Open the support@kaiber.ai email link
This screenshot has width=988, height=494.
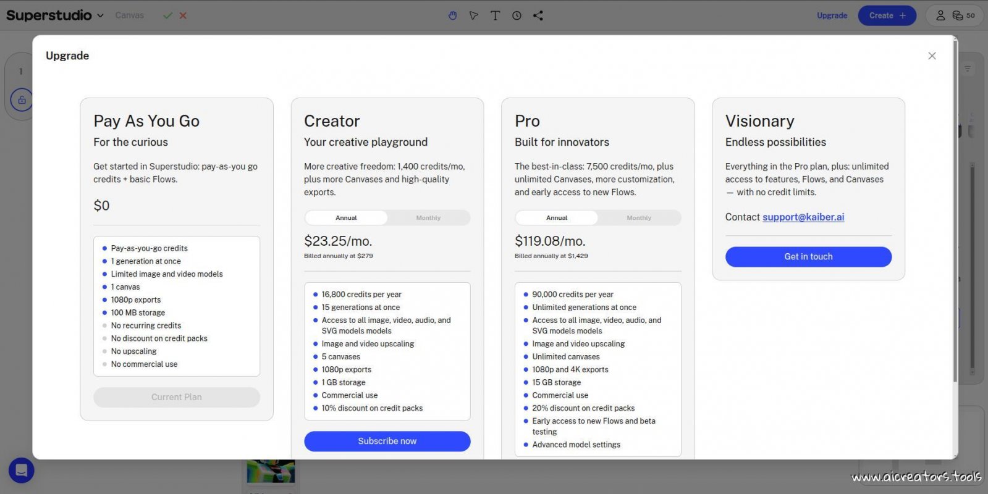point(803,217)
